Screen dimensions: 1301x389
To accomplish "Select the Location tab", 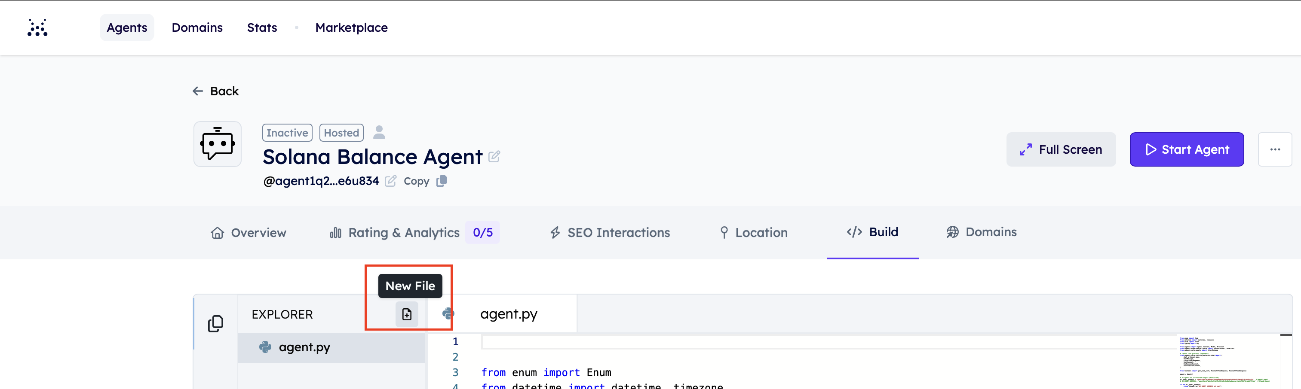I will pos(754,233).
